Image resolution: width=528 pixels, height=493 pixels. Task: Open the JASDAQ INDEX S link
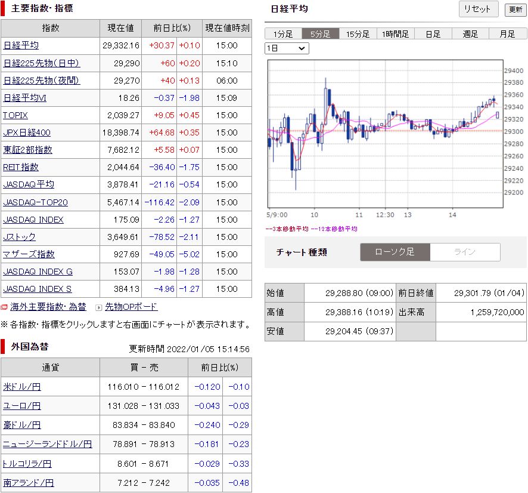pos(37,289)
